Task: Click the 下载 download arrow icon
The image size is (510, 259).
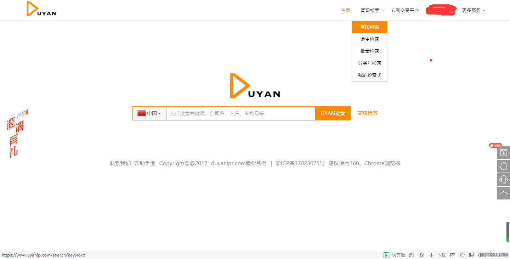Action: [431, 255]
